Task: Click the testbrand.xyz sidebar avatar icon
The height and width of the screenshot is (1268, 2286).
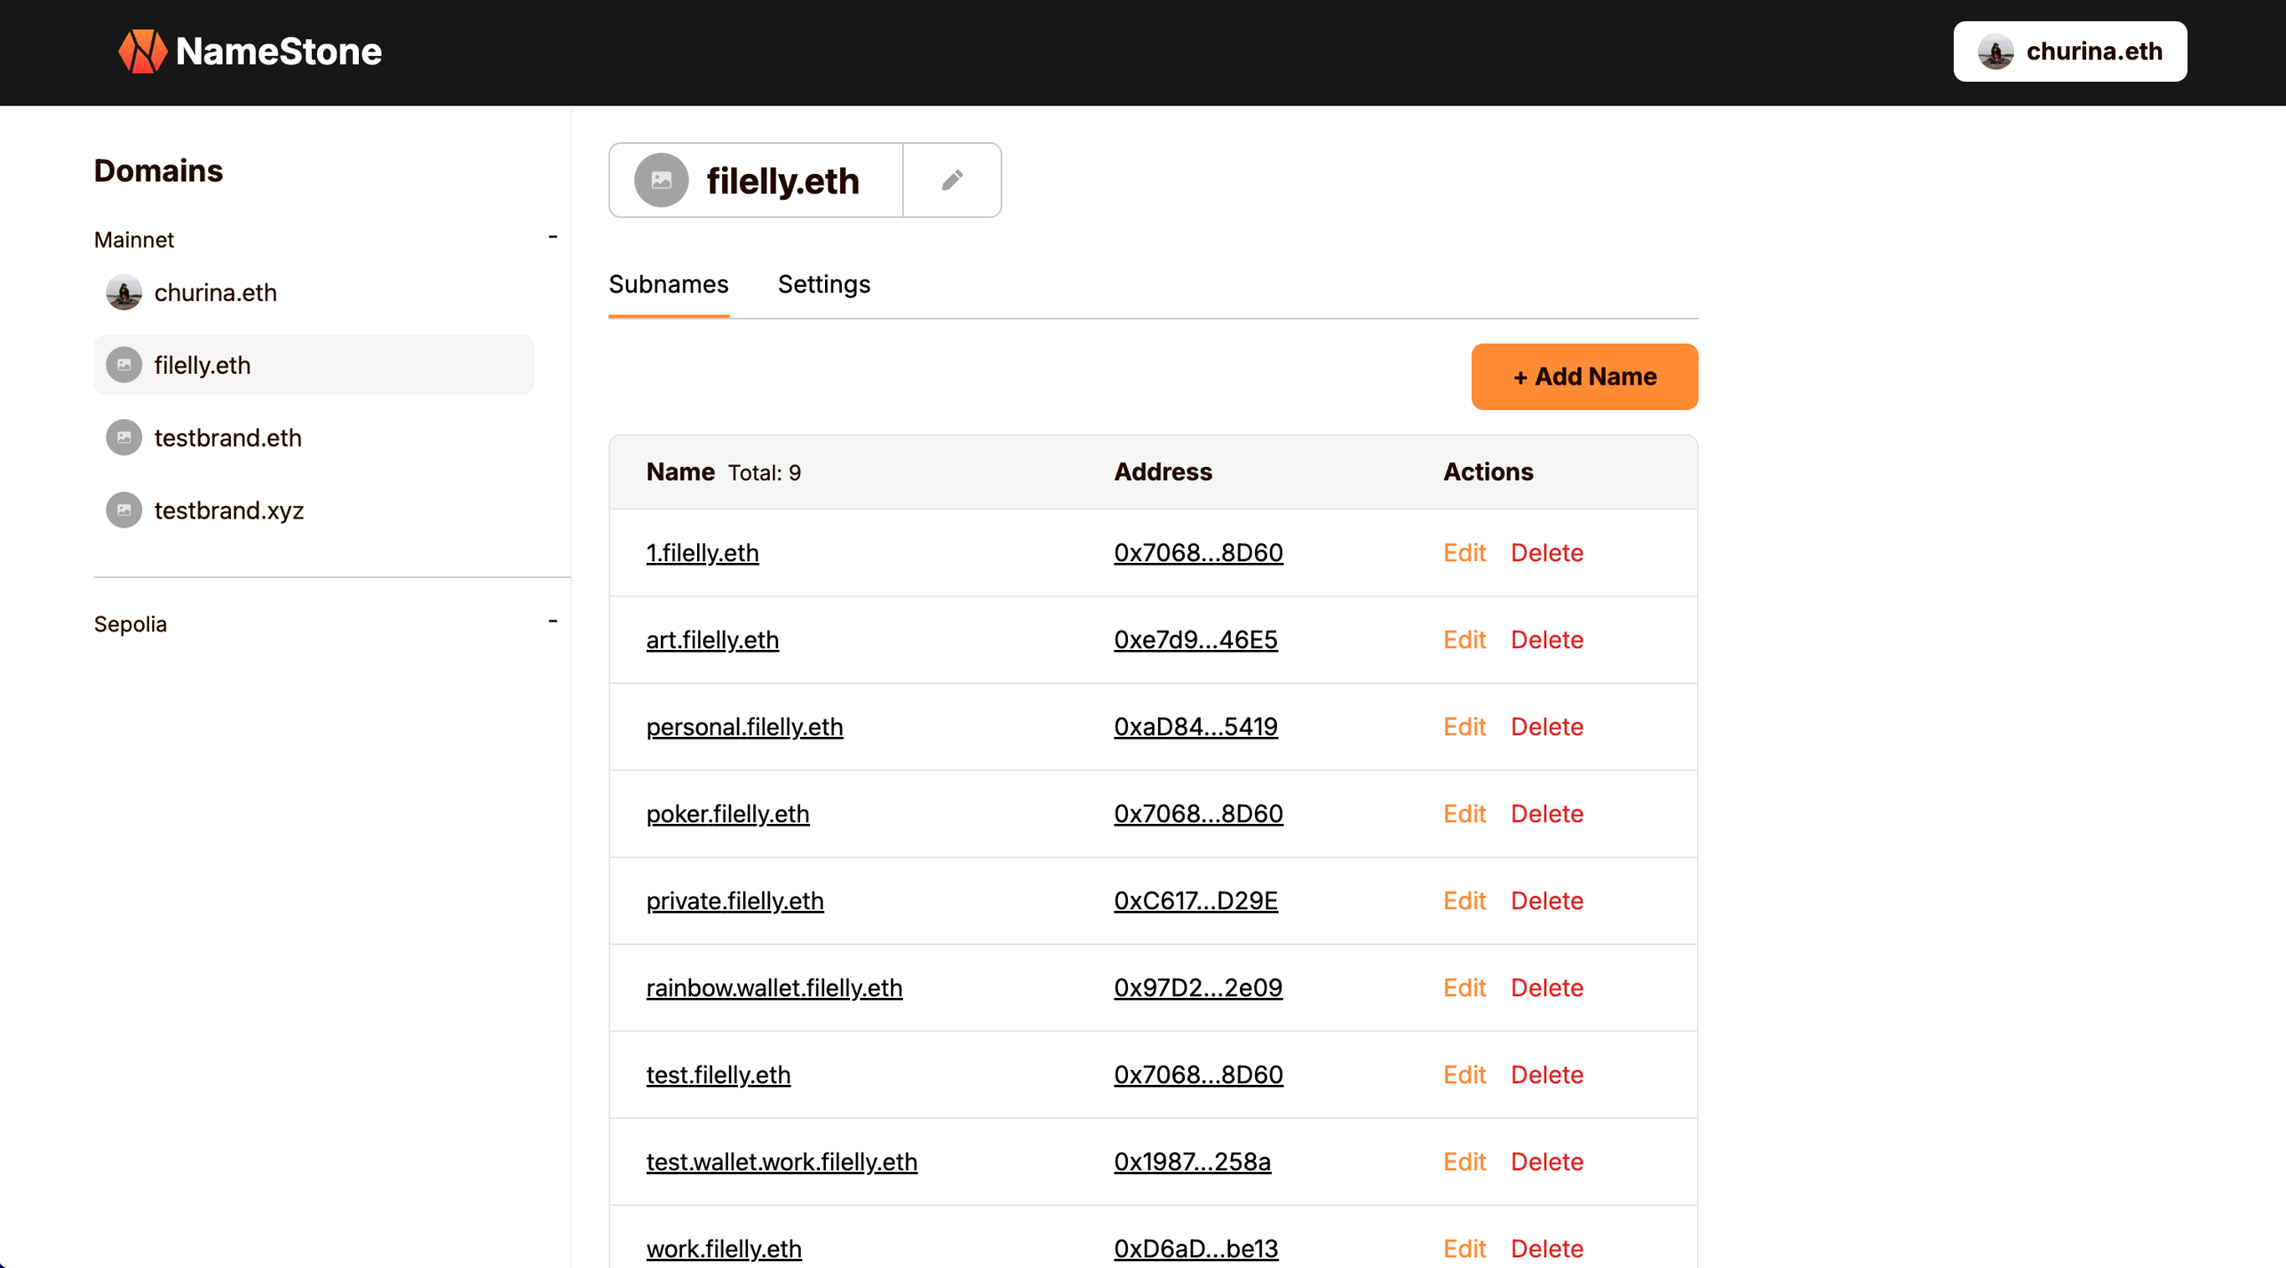Action: pyautogui.click(x=124, y=511)
